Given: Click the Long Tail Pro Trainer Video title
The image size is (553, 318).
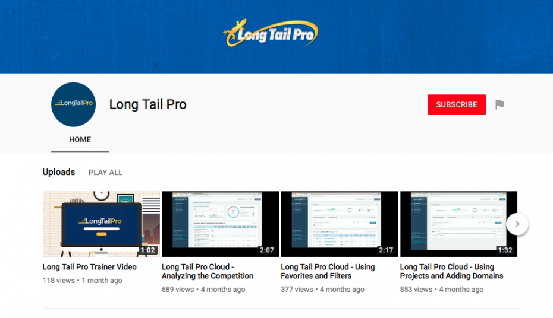Looking at the screenshot, I should [90, 267].
